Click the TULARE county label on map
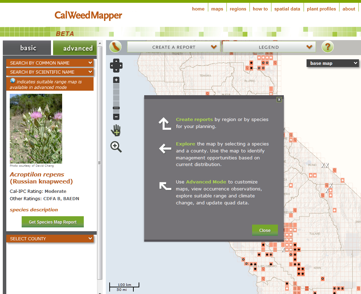This screenshot has height=294, width=361. pyautogui.click(x=315, y=234)
